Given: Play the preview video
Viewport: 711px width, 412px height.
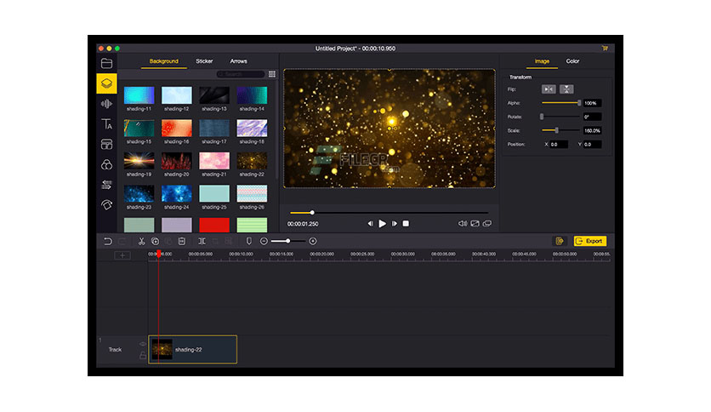Looking at the screenshot, I should (382, 224).
